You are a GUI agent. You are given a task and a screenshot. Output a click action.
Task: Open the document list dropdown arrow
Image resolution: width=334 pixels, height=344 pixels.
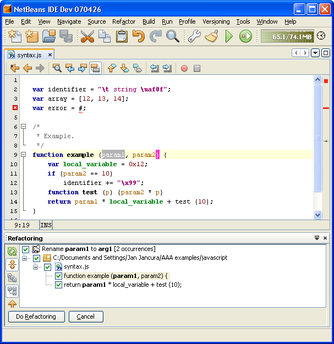pyautogui.click(x=315, y=53)
